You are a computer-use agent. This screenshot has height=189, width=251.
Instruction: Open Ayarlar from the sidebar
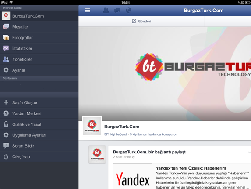tap(39, 70)
